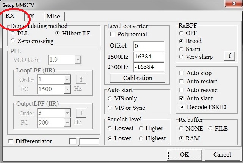Click the 1500Hz value field

point(149,57)
